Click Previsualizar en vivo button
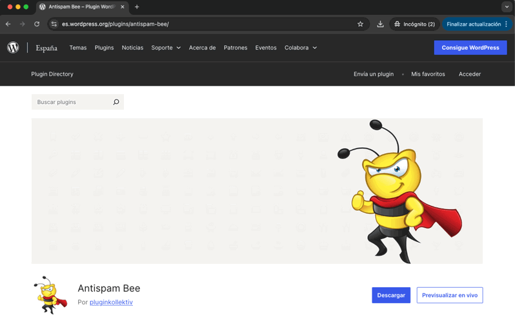 [450, 295]
